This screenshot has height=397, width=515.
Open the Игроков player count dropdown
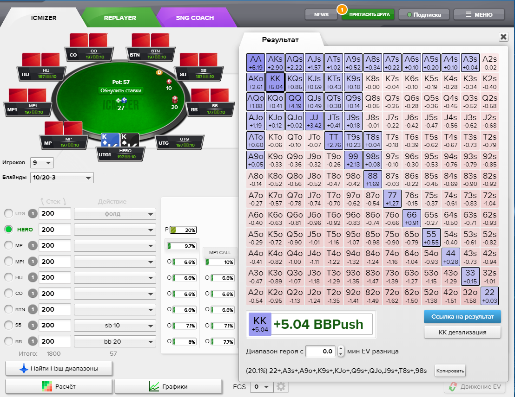(42, 163)
